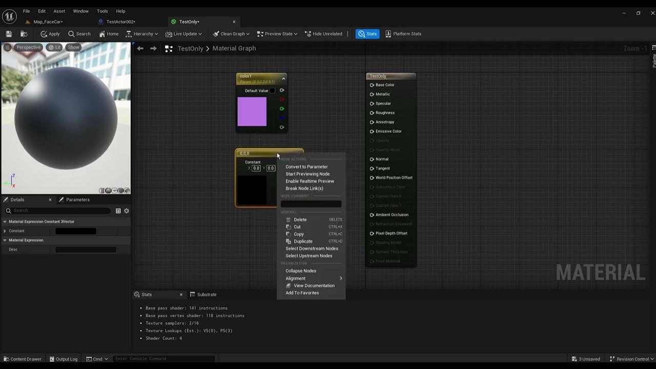
Task: Navigate forward in graph history
Action: point(153,48)
